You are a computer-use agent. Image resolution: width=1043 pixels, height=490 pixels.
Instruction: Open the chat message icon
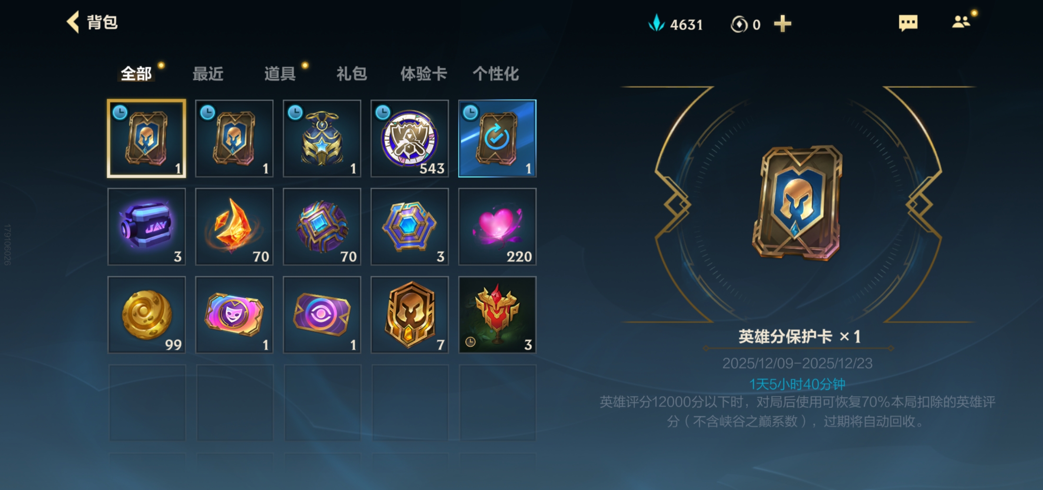[x=908, y=23]
